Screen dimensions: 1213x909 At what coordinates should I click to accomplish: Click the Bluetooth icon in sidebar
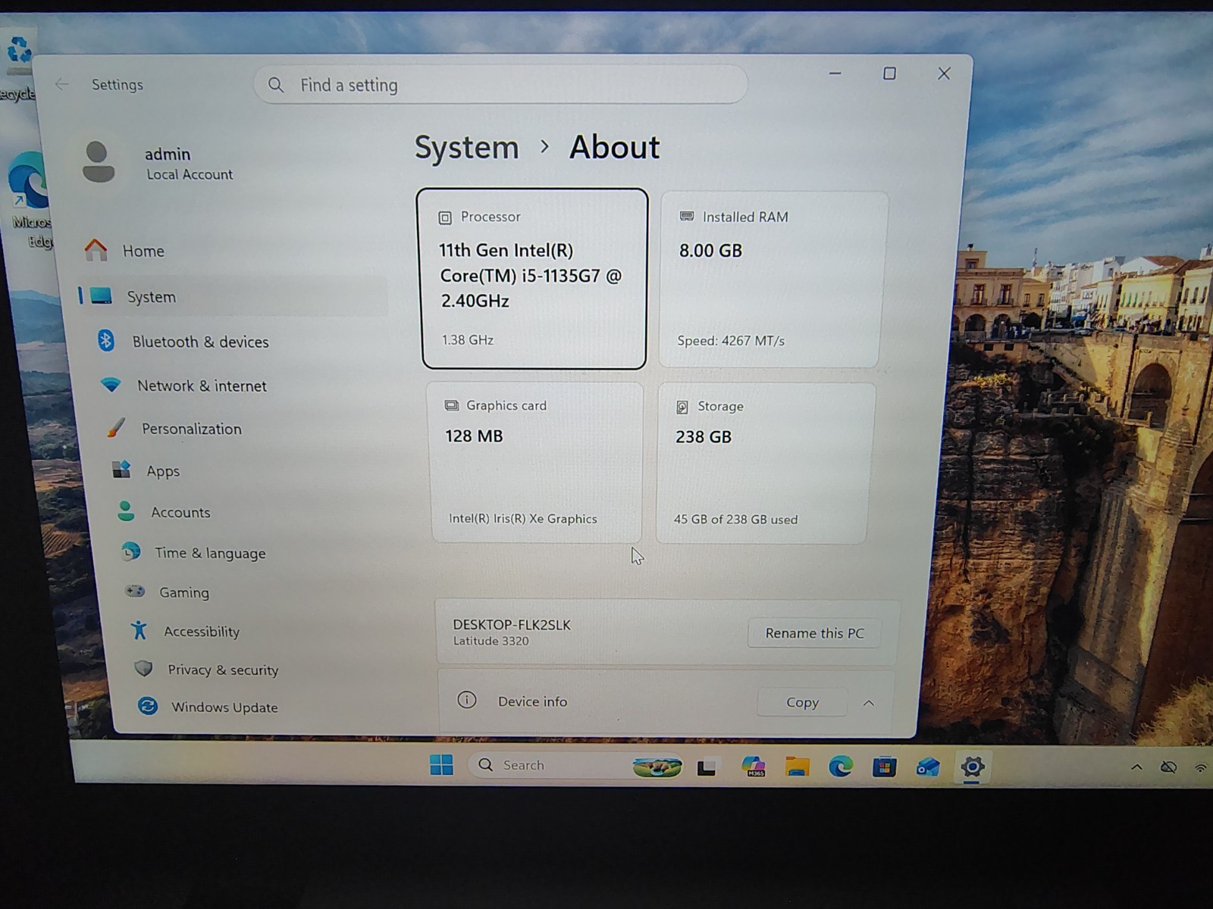[x=106, y=340]
